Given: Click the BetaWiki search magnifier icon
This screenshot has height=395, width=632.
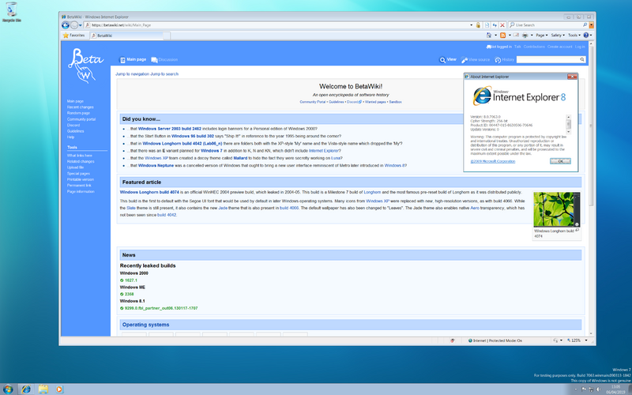Looking at the screenshot, I should coord(582,60).
